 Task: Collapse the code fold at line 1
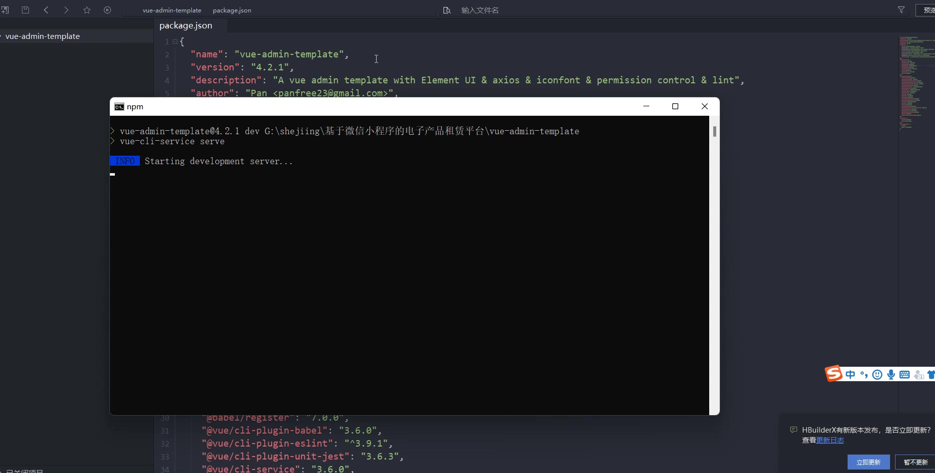(x=175, y=42)
